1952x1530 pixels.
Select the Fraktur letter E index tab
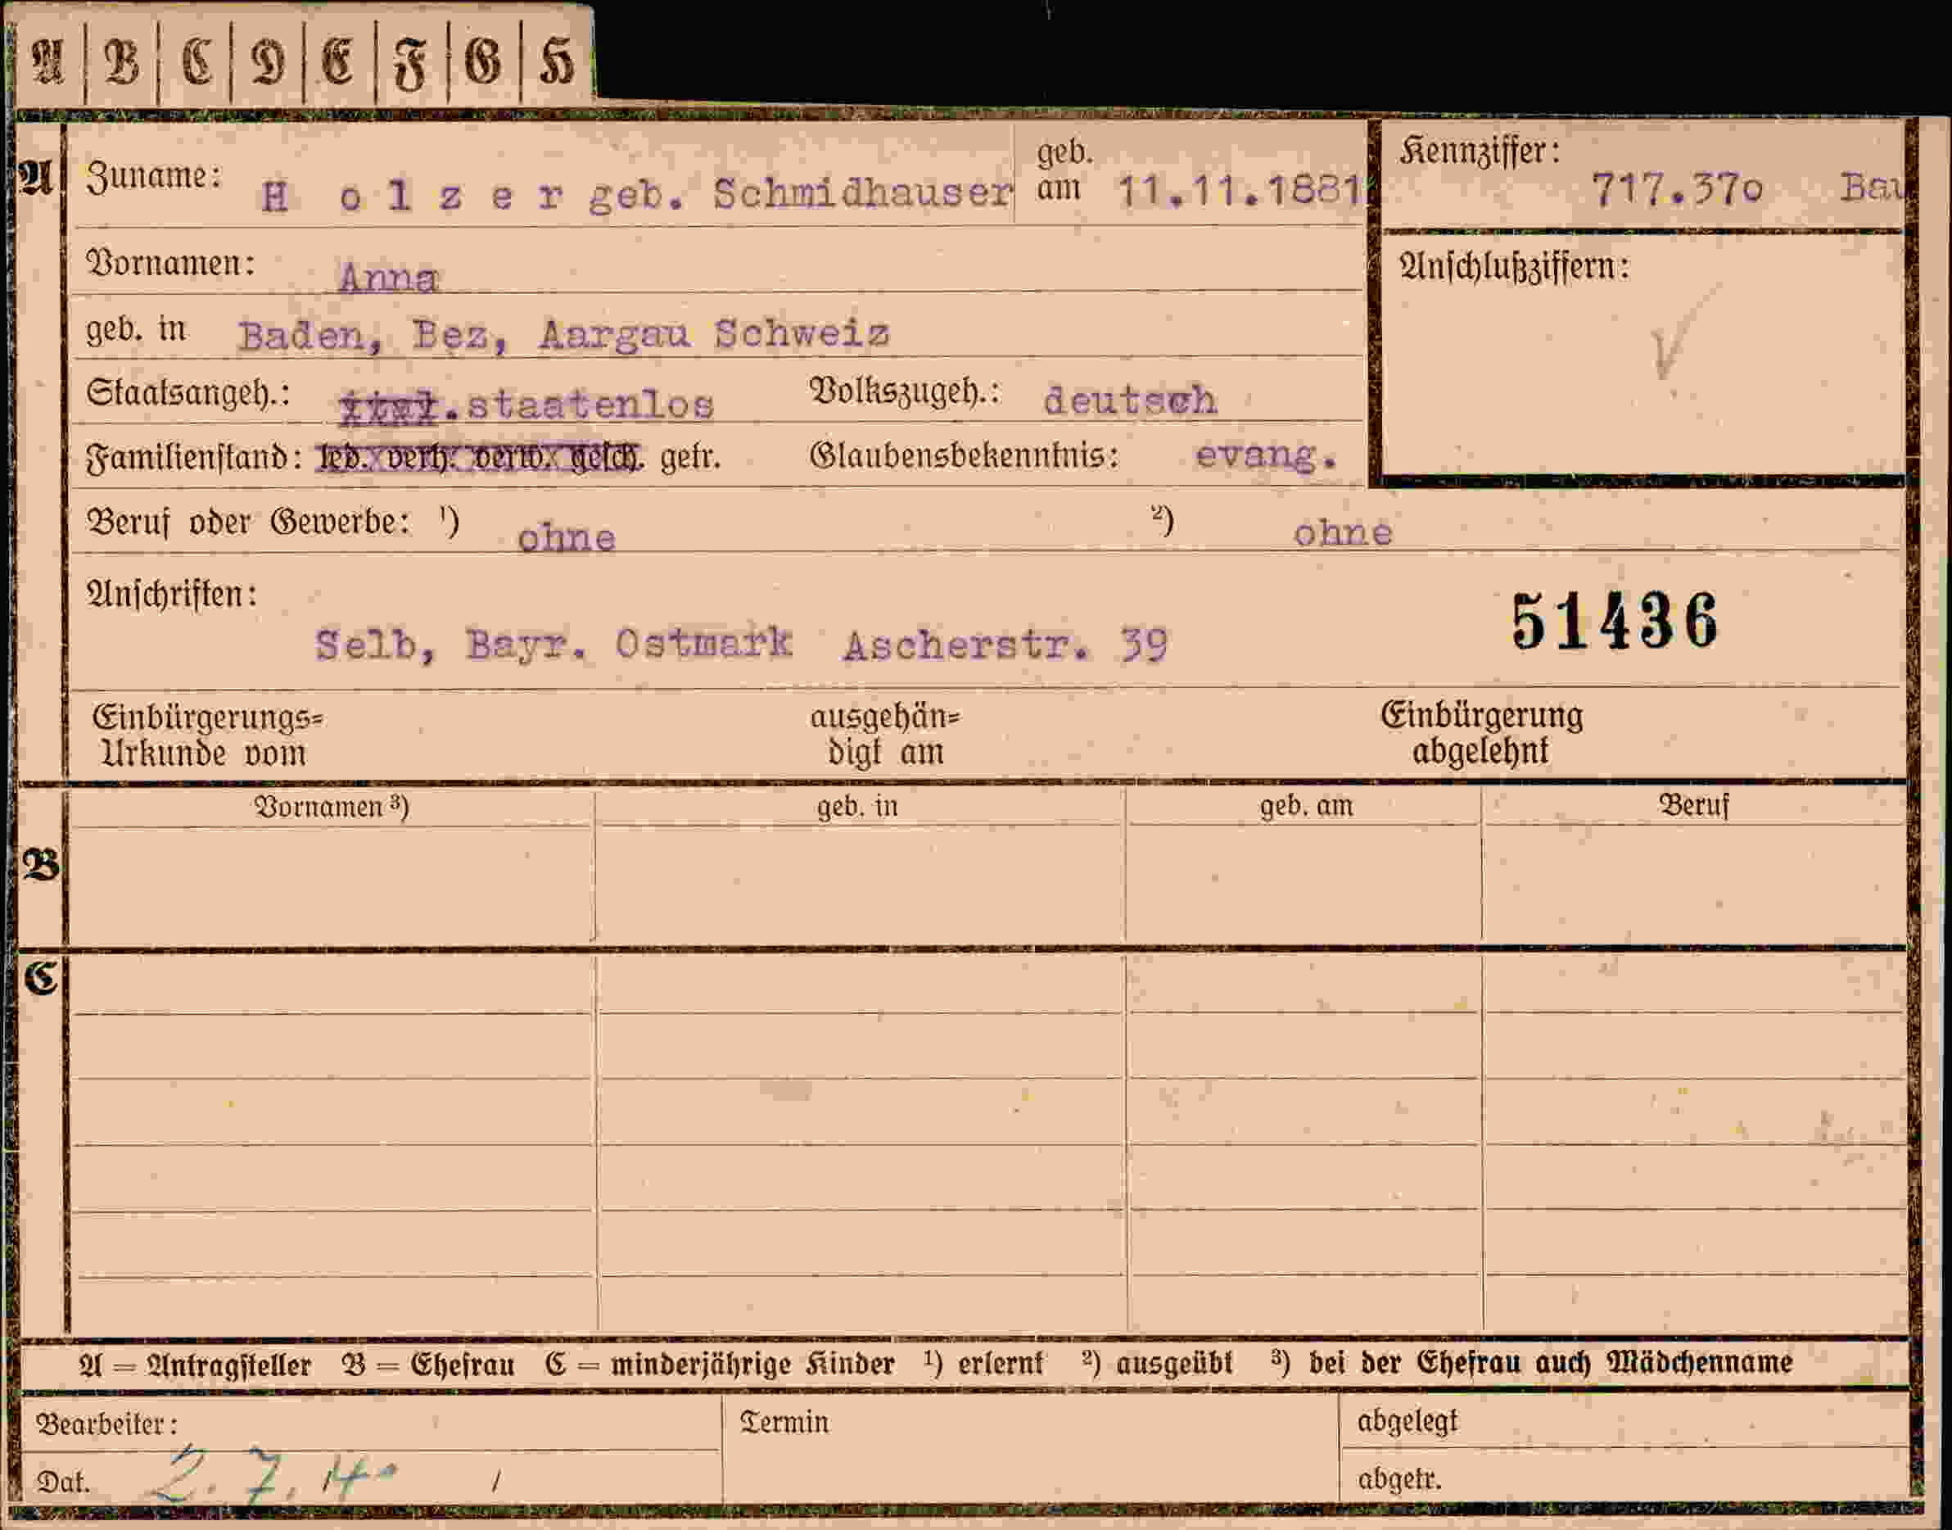(x=339, y=61)
